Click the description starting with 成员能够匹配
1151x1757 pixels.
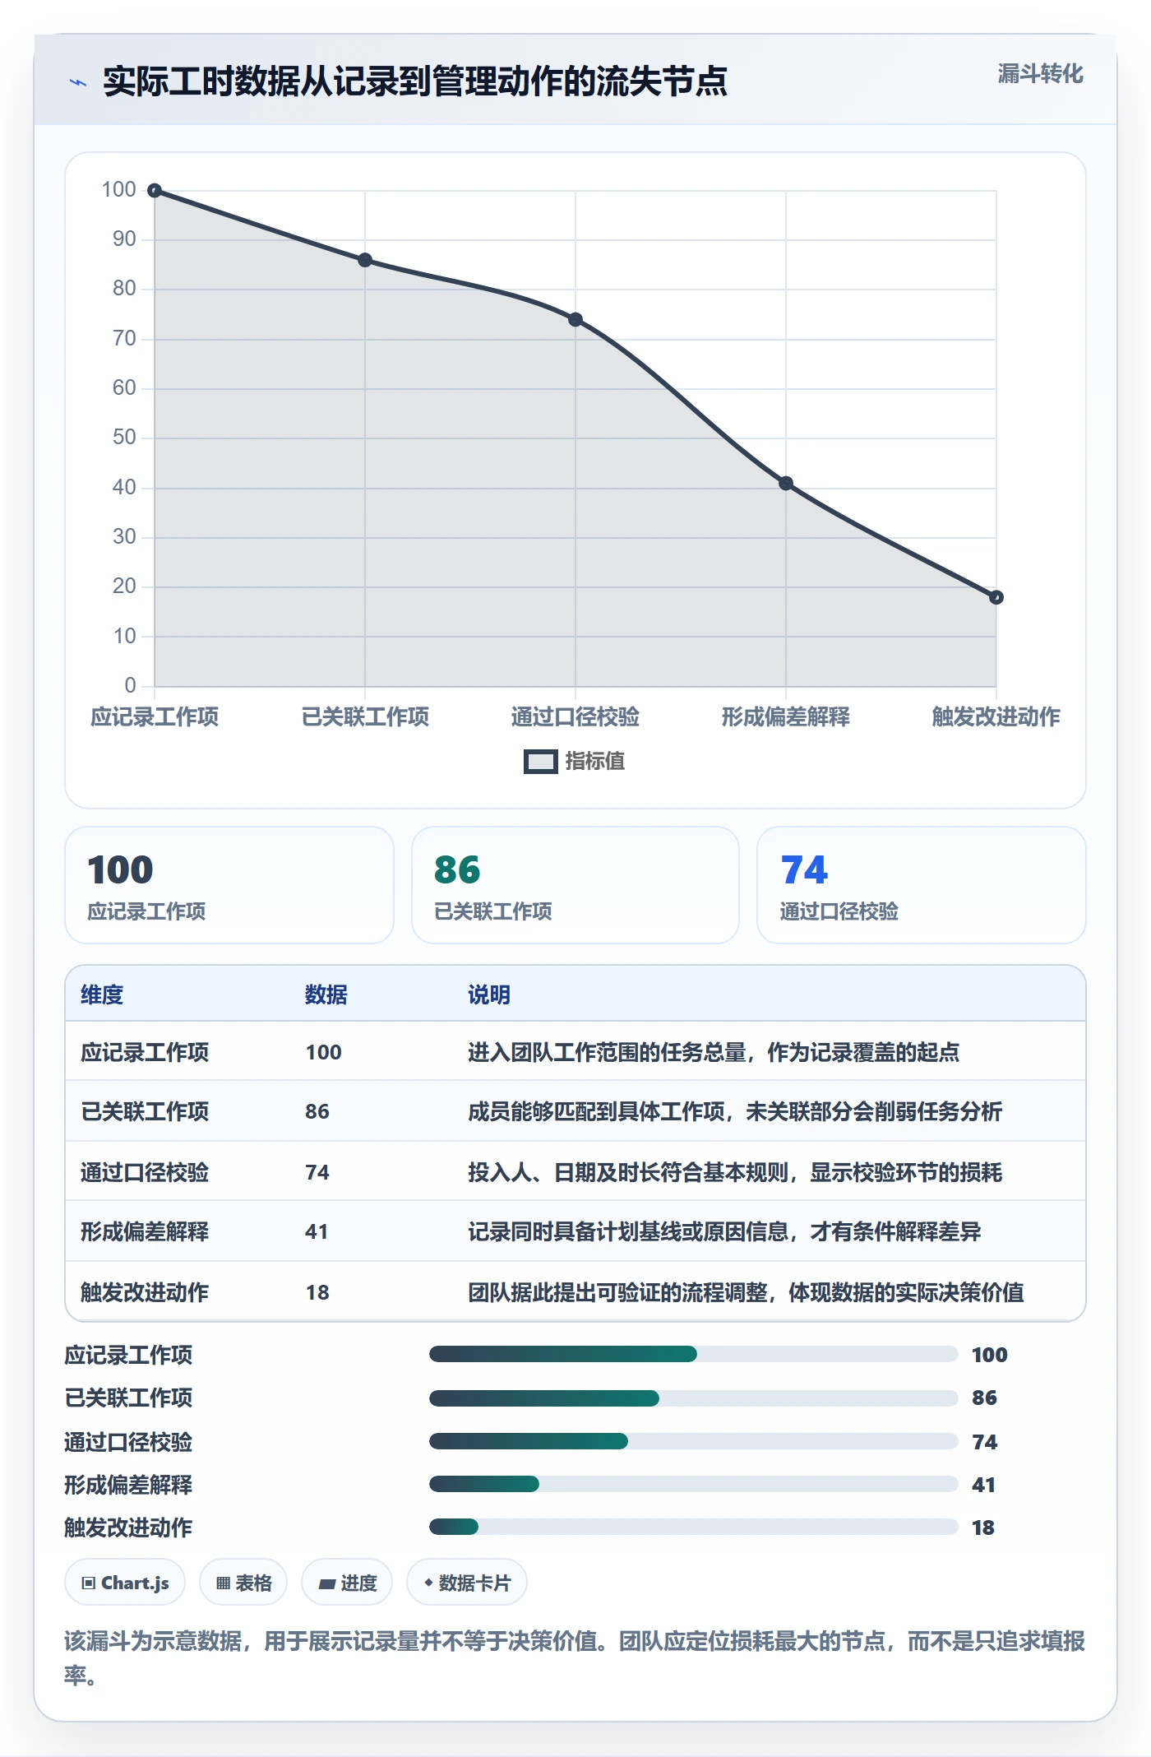tap(735, 1111)
